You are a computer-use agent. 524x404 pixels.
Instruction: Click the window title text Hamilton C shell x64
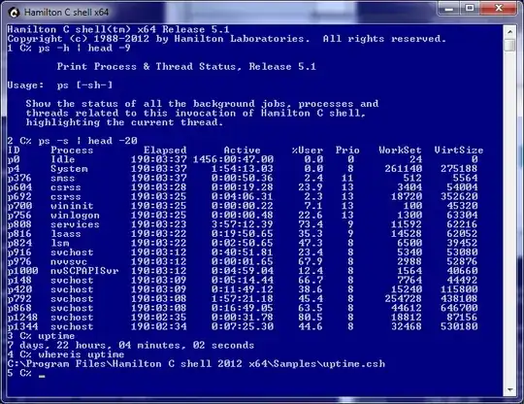[x=66, y=13]
